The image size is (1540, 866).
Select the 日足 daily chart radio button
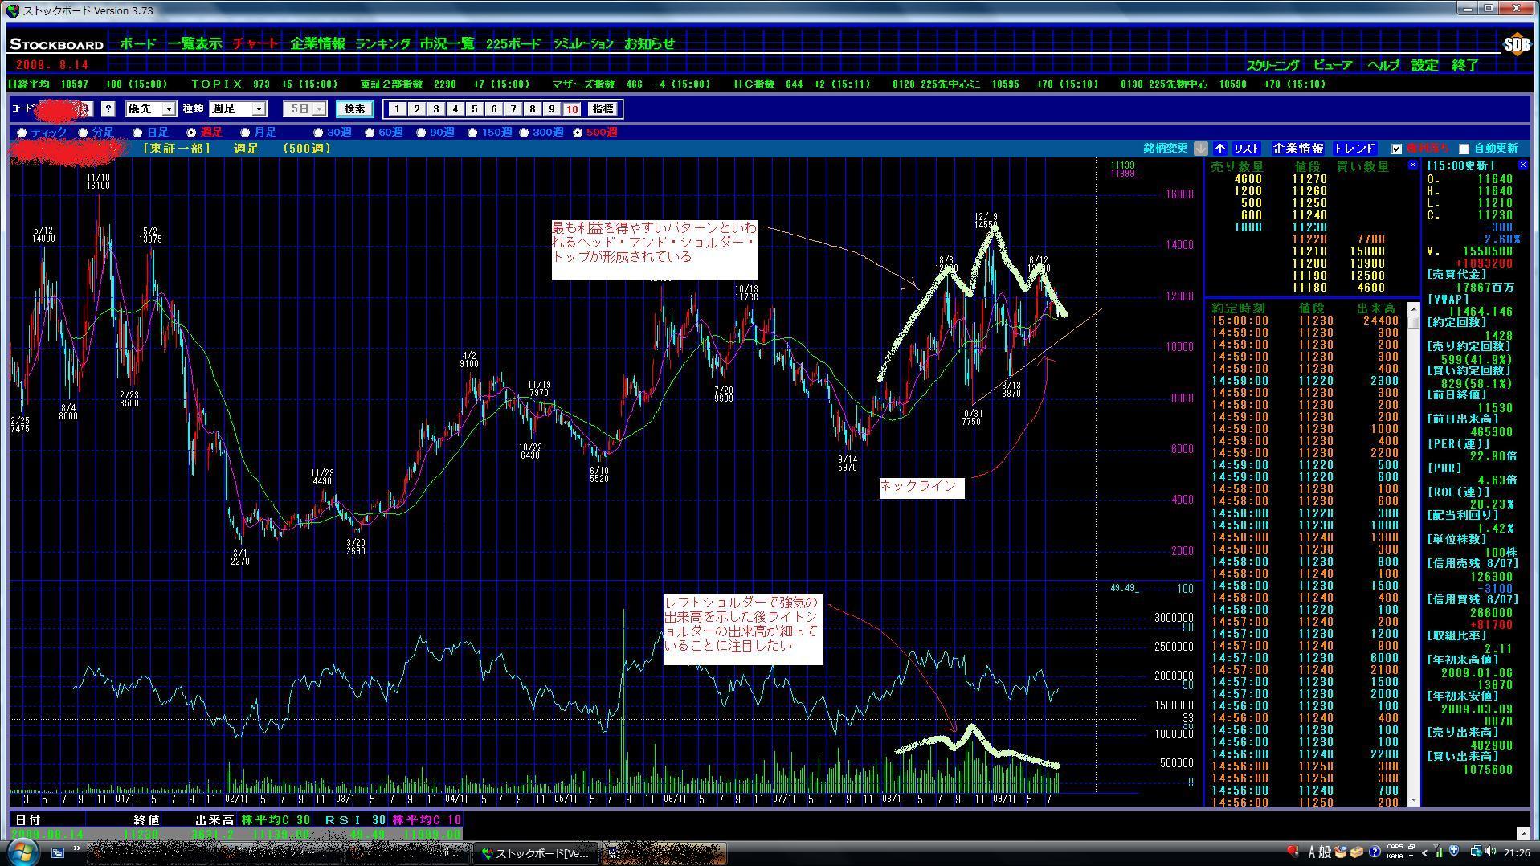(x=138, y=133)
